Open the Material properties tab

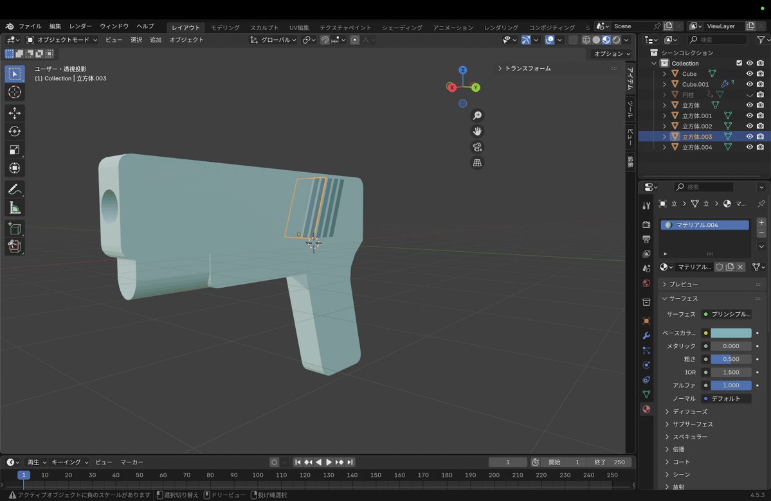646,409
